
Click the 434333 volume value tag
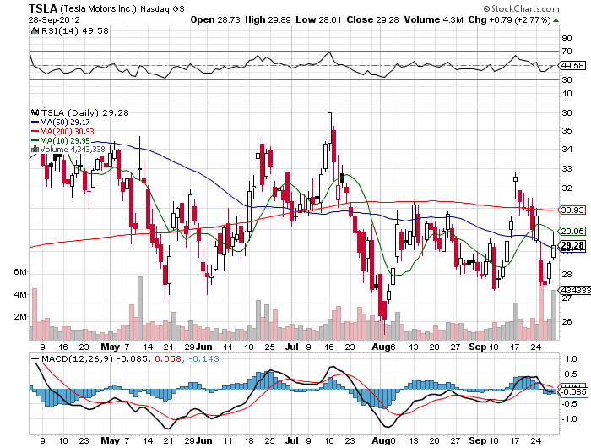[572, 290]
